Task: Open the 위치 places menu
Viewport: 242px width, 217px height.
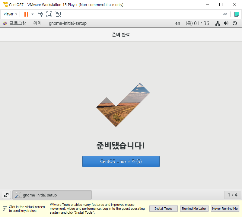Action: point(37,23)
